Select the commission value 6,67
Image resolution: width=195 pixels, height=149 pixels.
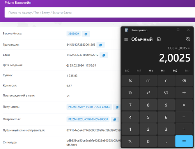tap(69, 86)
